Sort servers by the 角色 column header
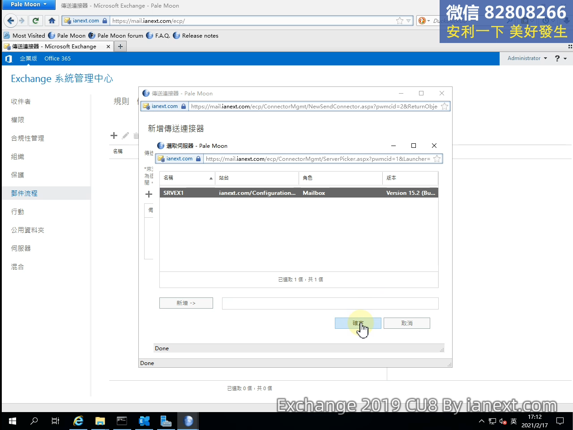 point(341,178)
